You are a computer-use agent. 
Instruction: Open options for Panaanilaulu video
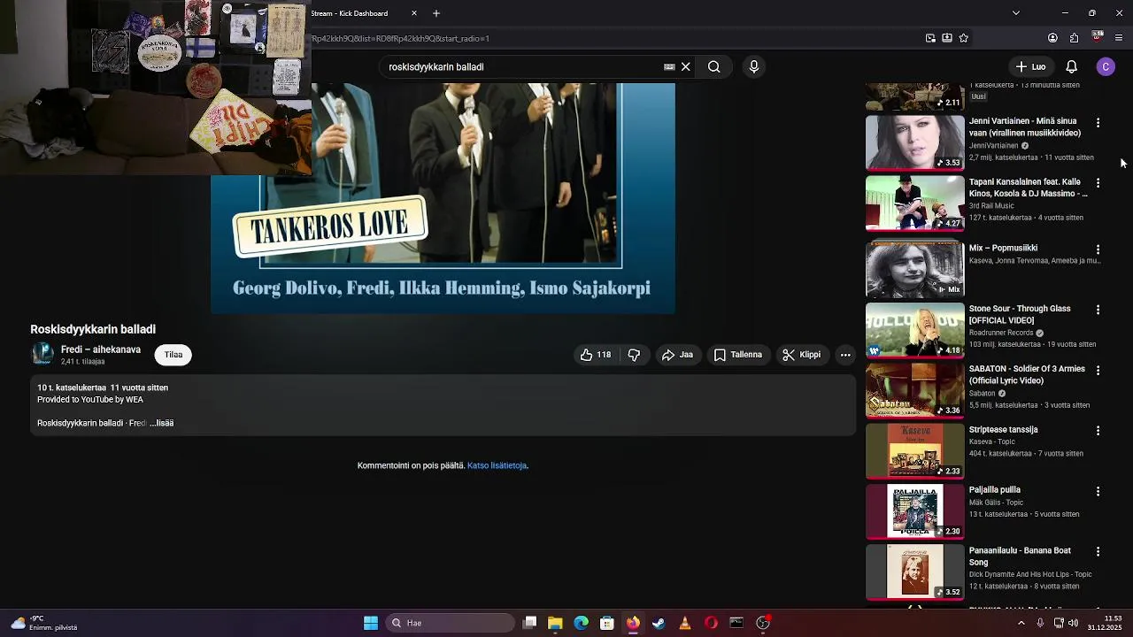point(1098,551)
